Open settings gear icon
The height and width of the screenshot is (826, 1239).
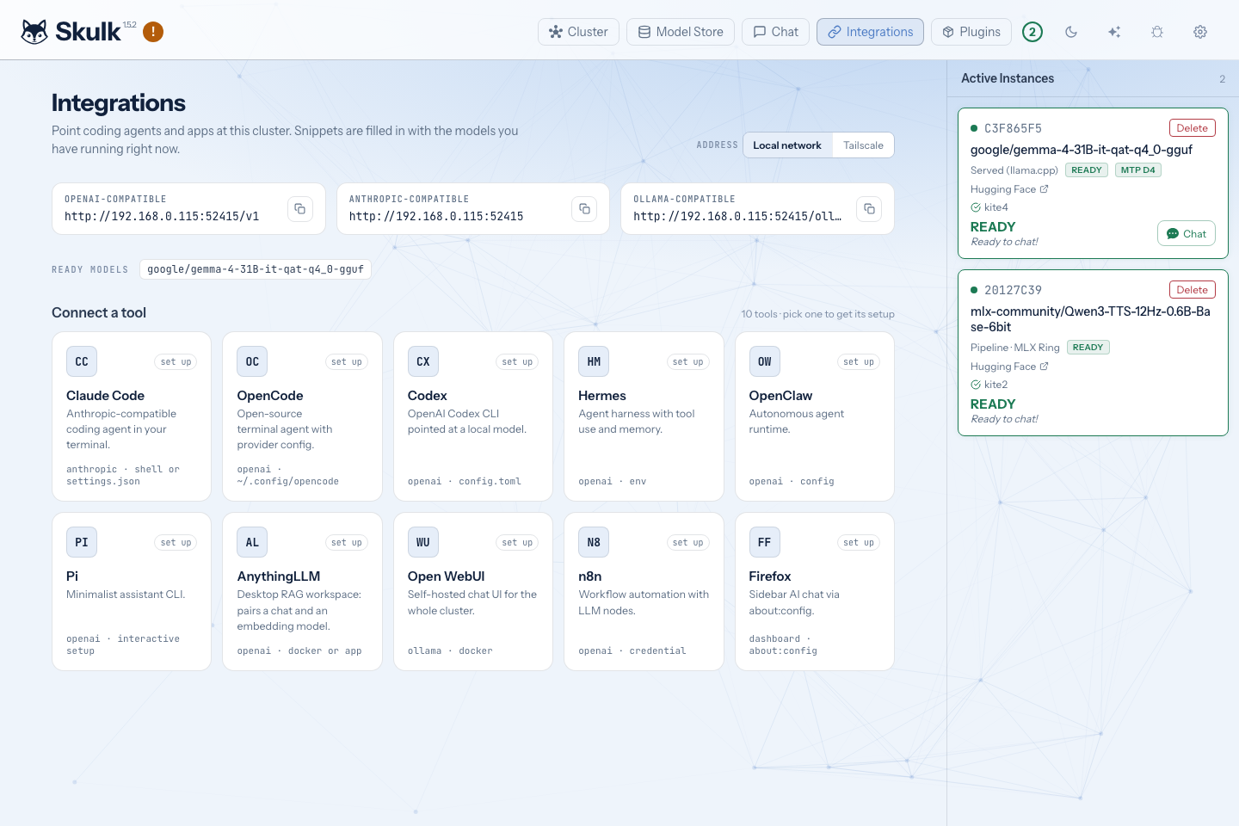(x=1200, y=32)
